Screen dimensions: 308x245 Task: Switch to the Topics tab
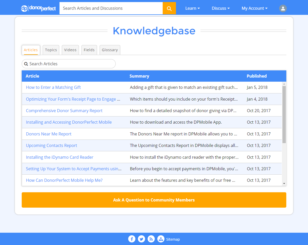(51, 50)
